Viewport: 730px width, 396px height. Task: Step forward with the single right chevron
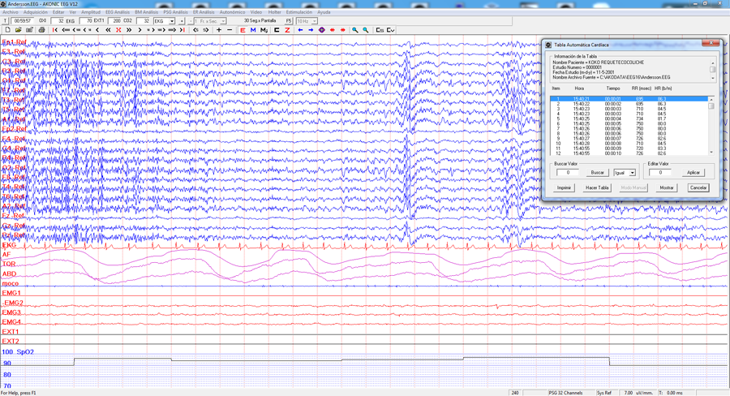[x=140, y=30]
